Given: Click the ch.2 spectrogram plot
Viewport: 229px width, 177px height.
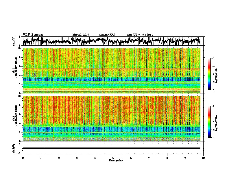Looking at the screenshot, I should 112,119.
